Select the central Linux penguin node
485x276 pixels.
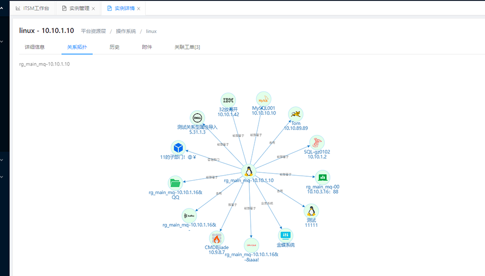coord(249,171)
